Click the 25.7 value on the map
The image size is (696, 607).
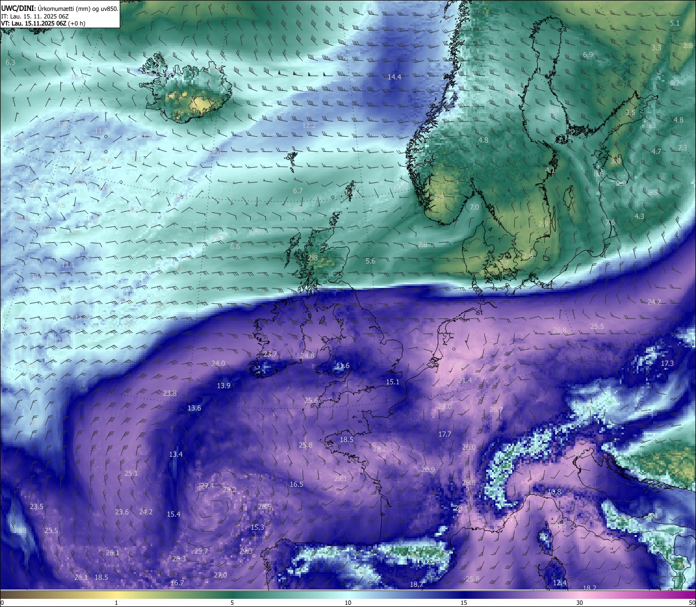click(x=201, y=551)
